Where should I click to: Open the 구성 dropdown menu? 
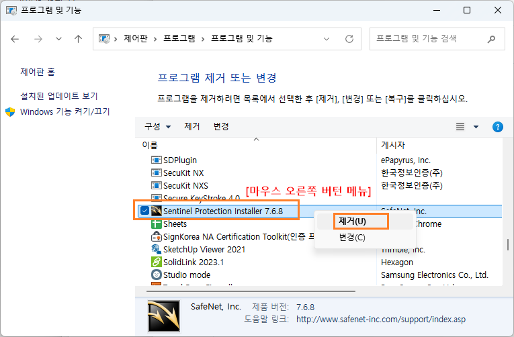point(158,126)
